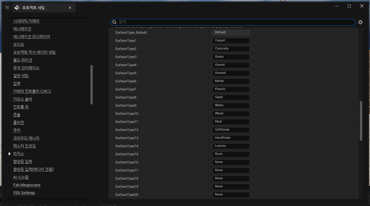The image size is (370, 206).
Task: Minimize the Project Settings window
Action: pyautogui.click(x=337, y=6)
